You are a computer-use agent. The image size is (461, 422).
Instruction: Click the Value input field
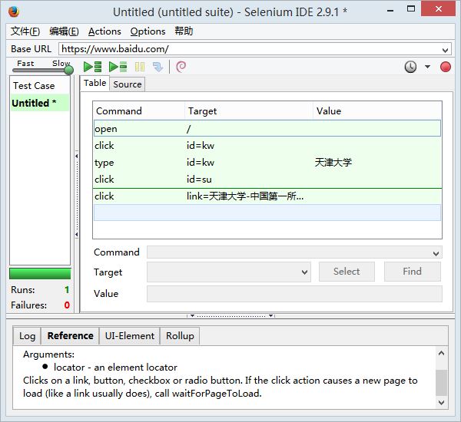click(294, 294)
